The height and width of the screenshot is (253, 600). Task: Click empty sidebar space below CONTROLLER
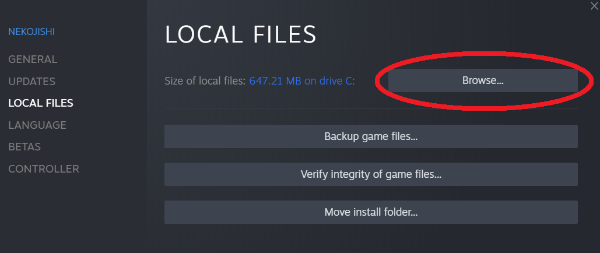pos(70,216)
